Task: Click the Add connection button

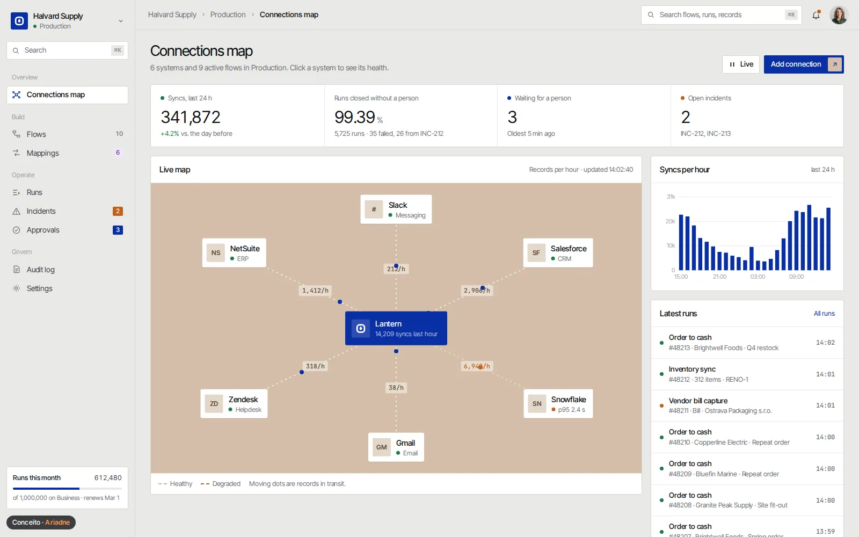Action: (x=804, y=64)
